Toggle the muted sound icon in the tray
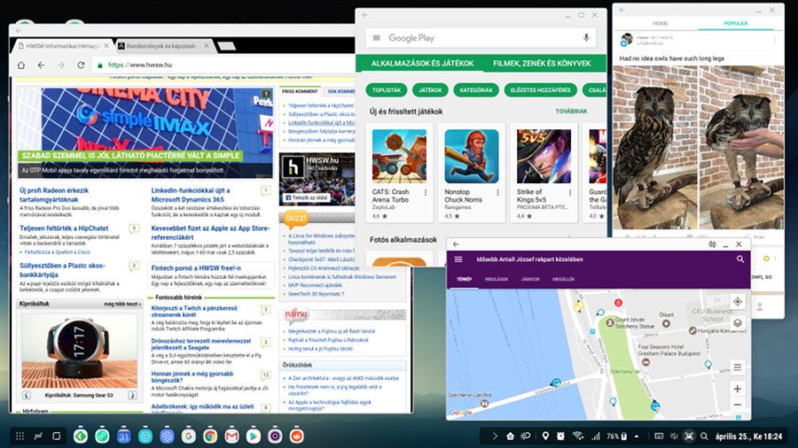The width and height of the screenshot is (798, 448). click(674, 436)
